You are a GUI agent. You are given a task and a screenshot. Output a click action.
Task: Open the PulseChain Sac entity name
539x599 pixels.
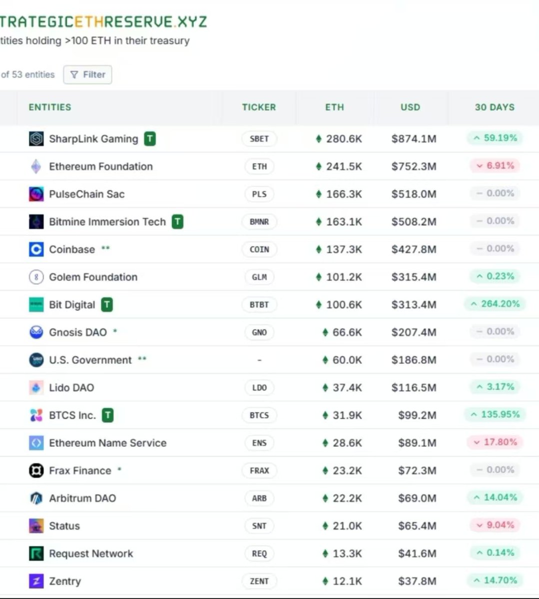click(87, 194)
